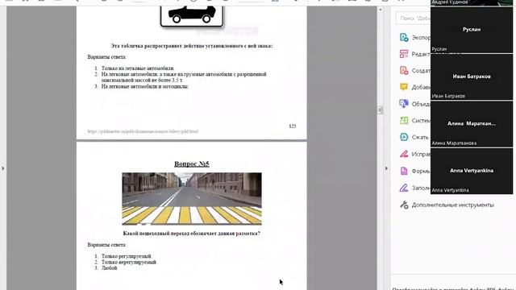Collapse the right tools pane arrow

386,168
